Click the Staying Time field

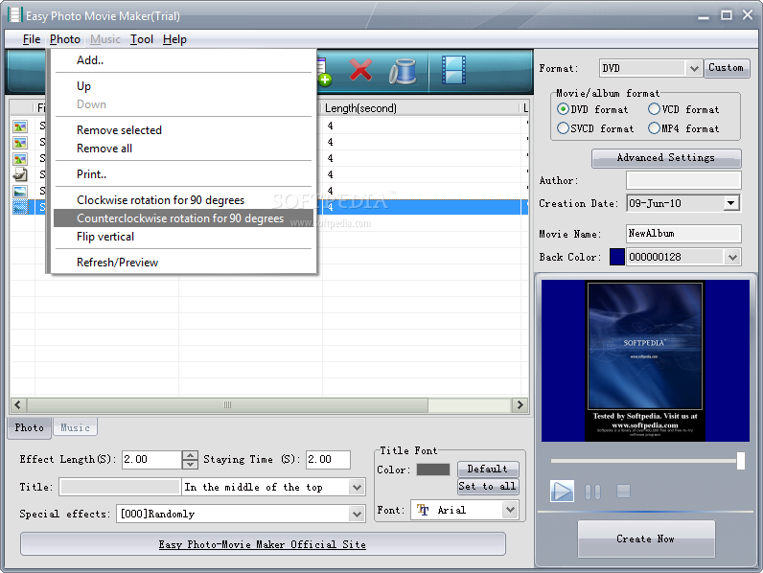click(328, 459)
